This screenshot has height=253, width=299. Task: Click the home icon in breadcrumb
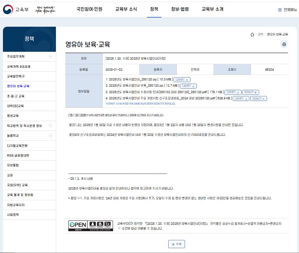pos(252,35)
